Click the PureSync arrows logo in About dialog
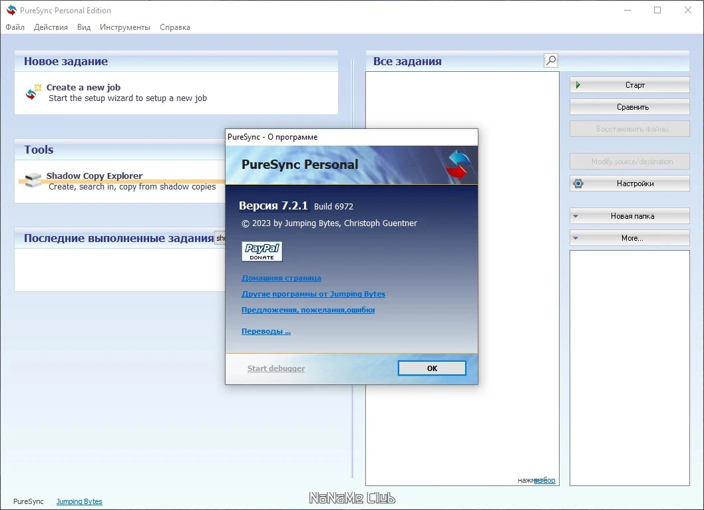Screen dimensions: 704x510 (458, 165)
